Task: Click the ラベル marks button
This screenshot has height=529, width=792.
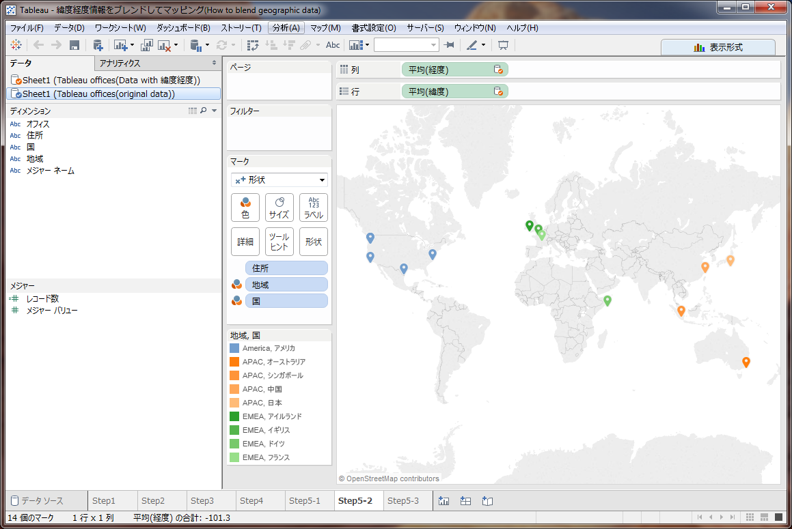Action: [314, 208]
